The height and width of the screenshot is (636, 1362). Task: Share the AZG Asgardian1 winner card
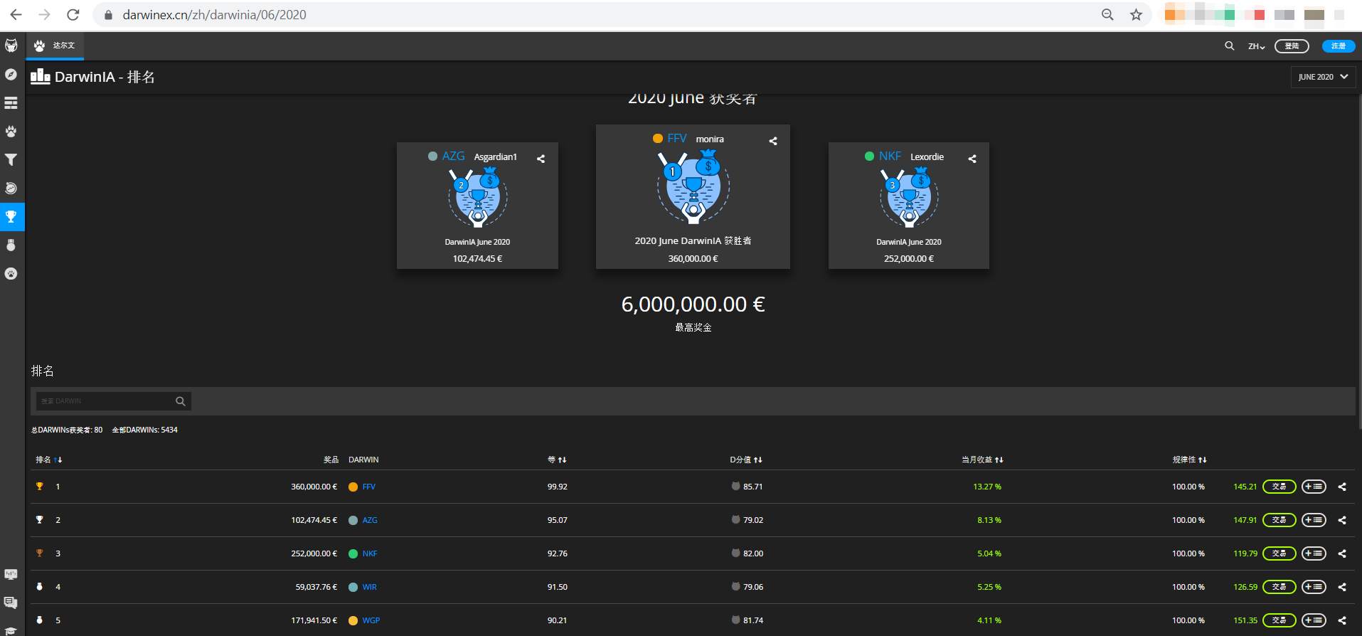pyautogui.click(x=541, y=159)
